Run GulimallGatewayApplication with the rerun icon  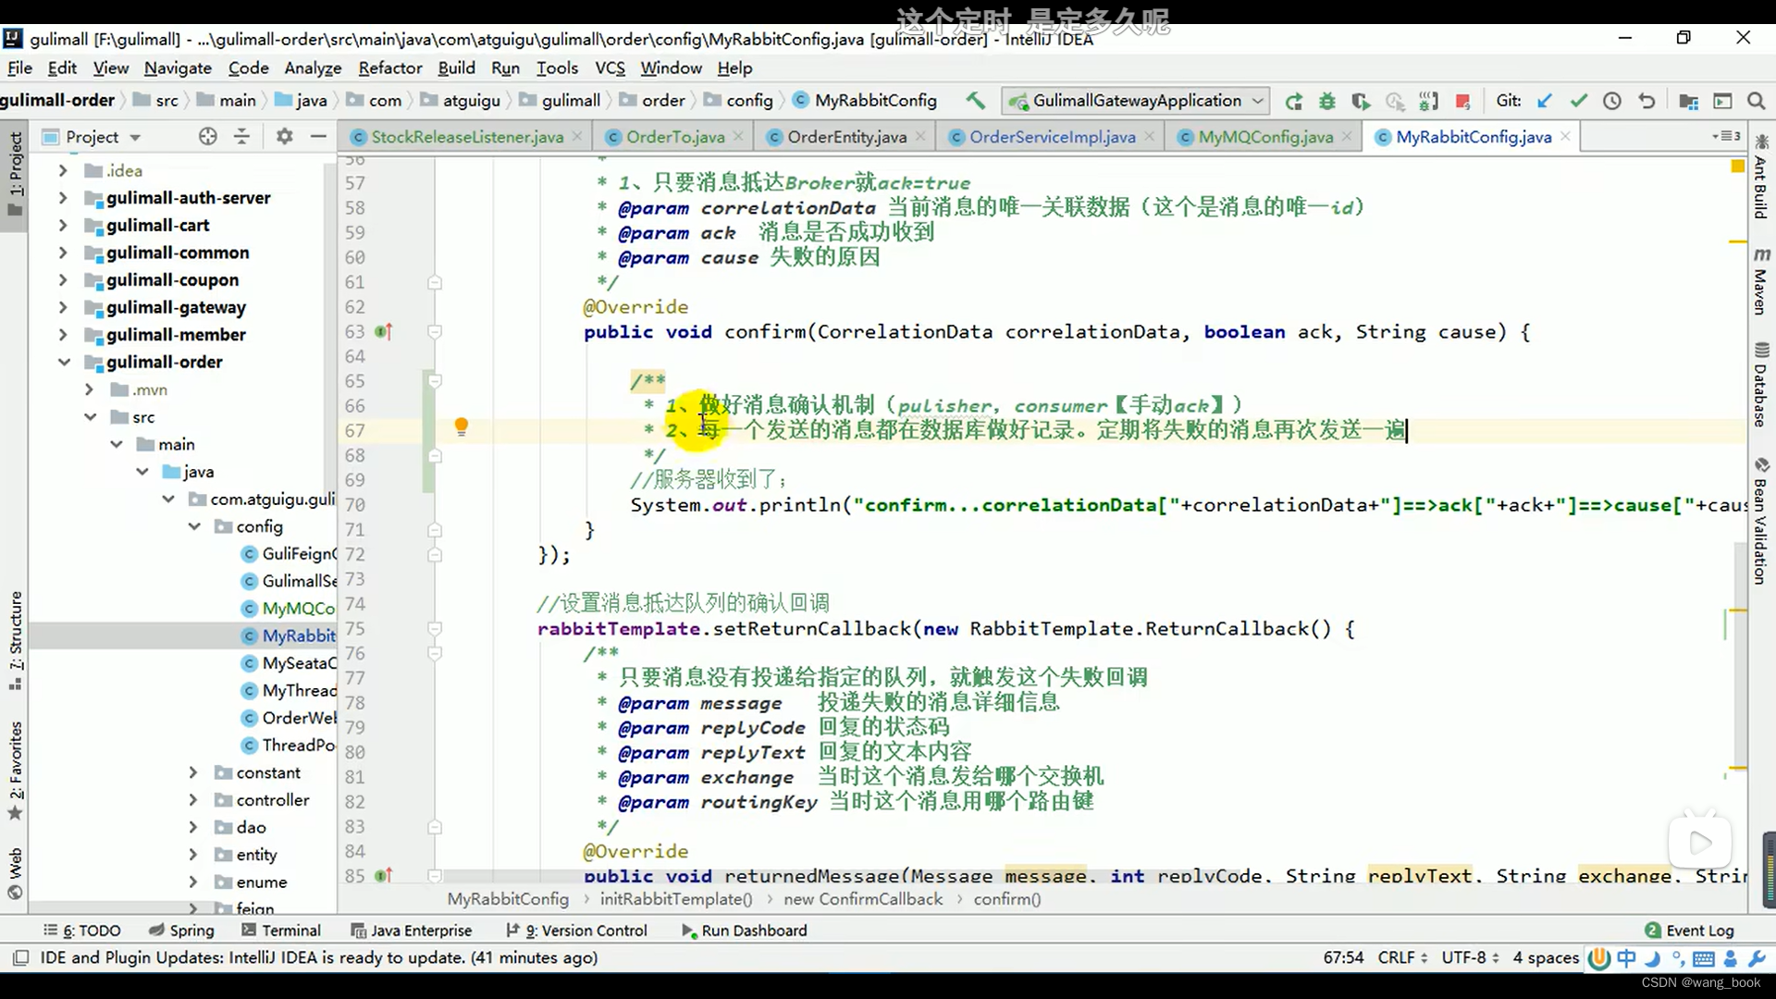1293,101
